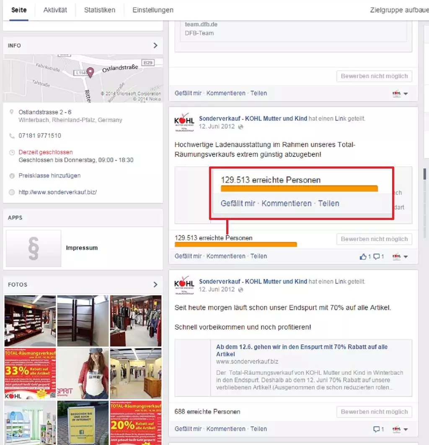
Task: Open the Zielgruppe aufbauen menu
Action: coord(399,10)
